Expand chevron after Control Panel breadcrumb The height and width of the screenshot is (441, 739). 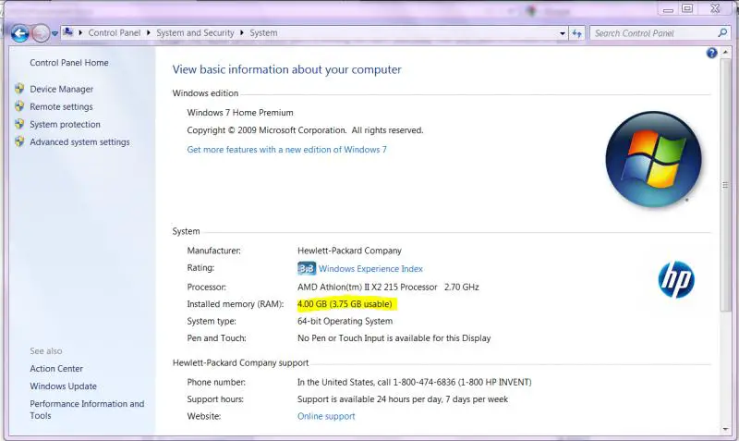[x=149, y=32]
